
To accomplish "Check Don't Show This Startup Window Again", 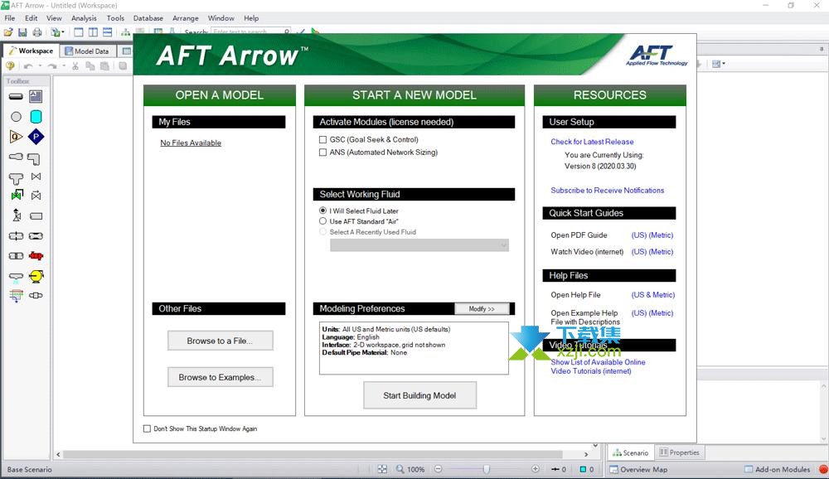I will point(147,428).
